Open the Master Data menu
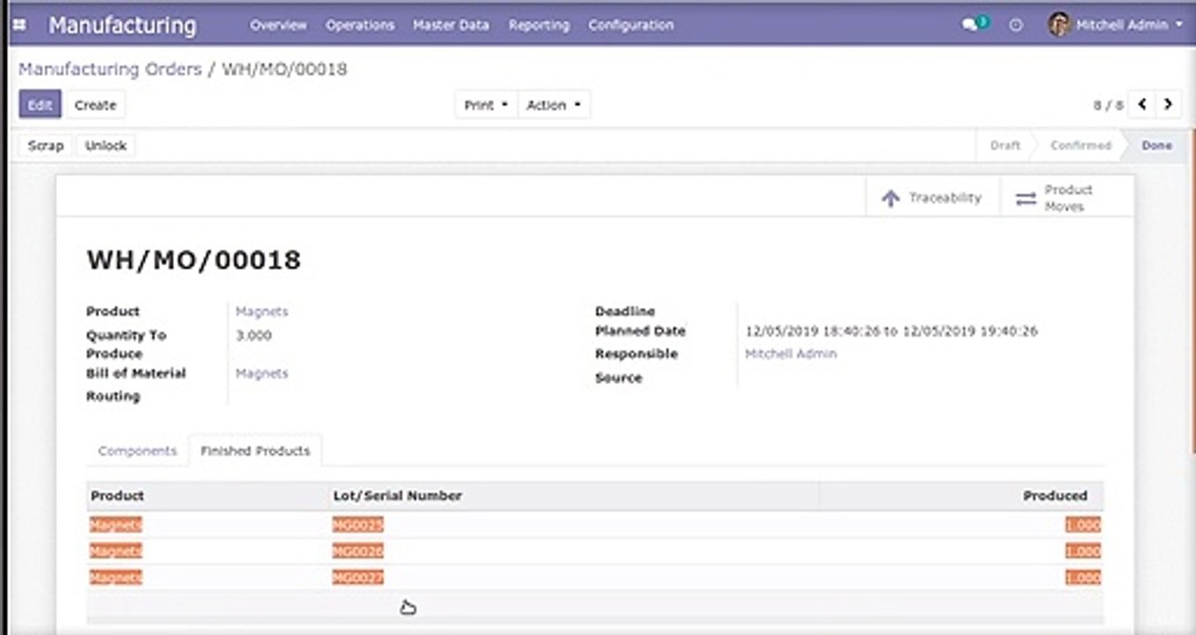The width and height of the screenshot is (1196, 635). pos(451,26)
